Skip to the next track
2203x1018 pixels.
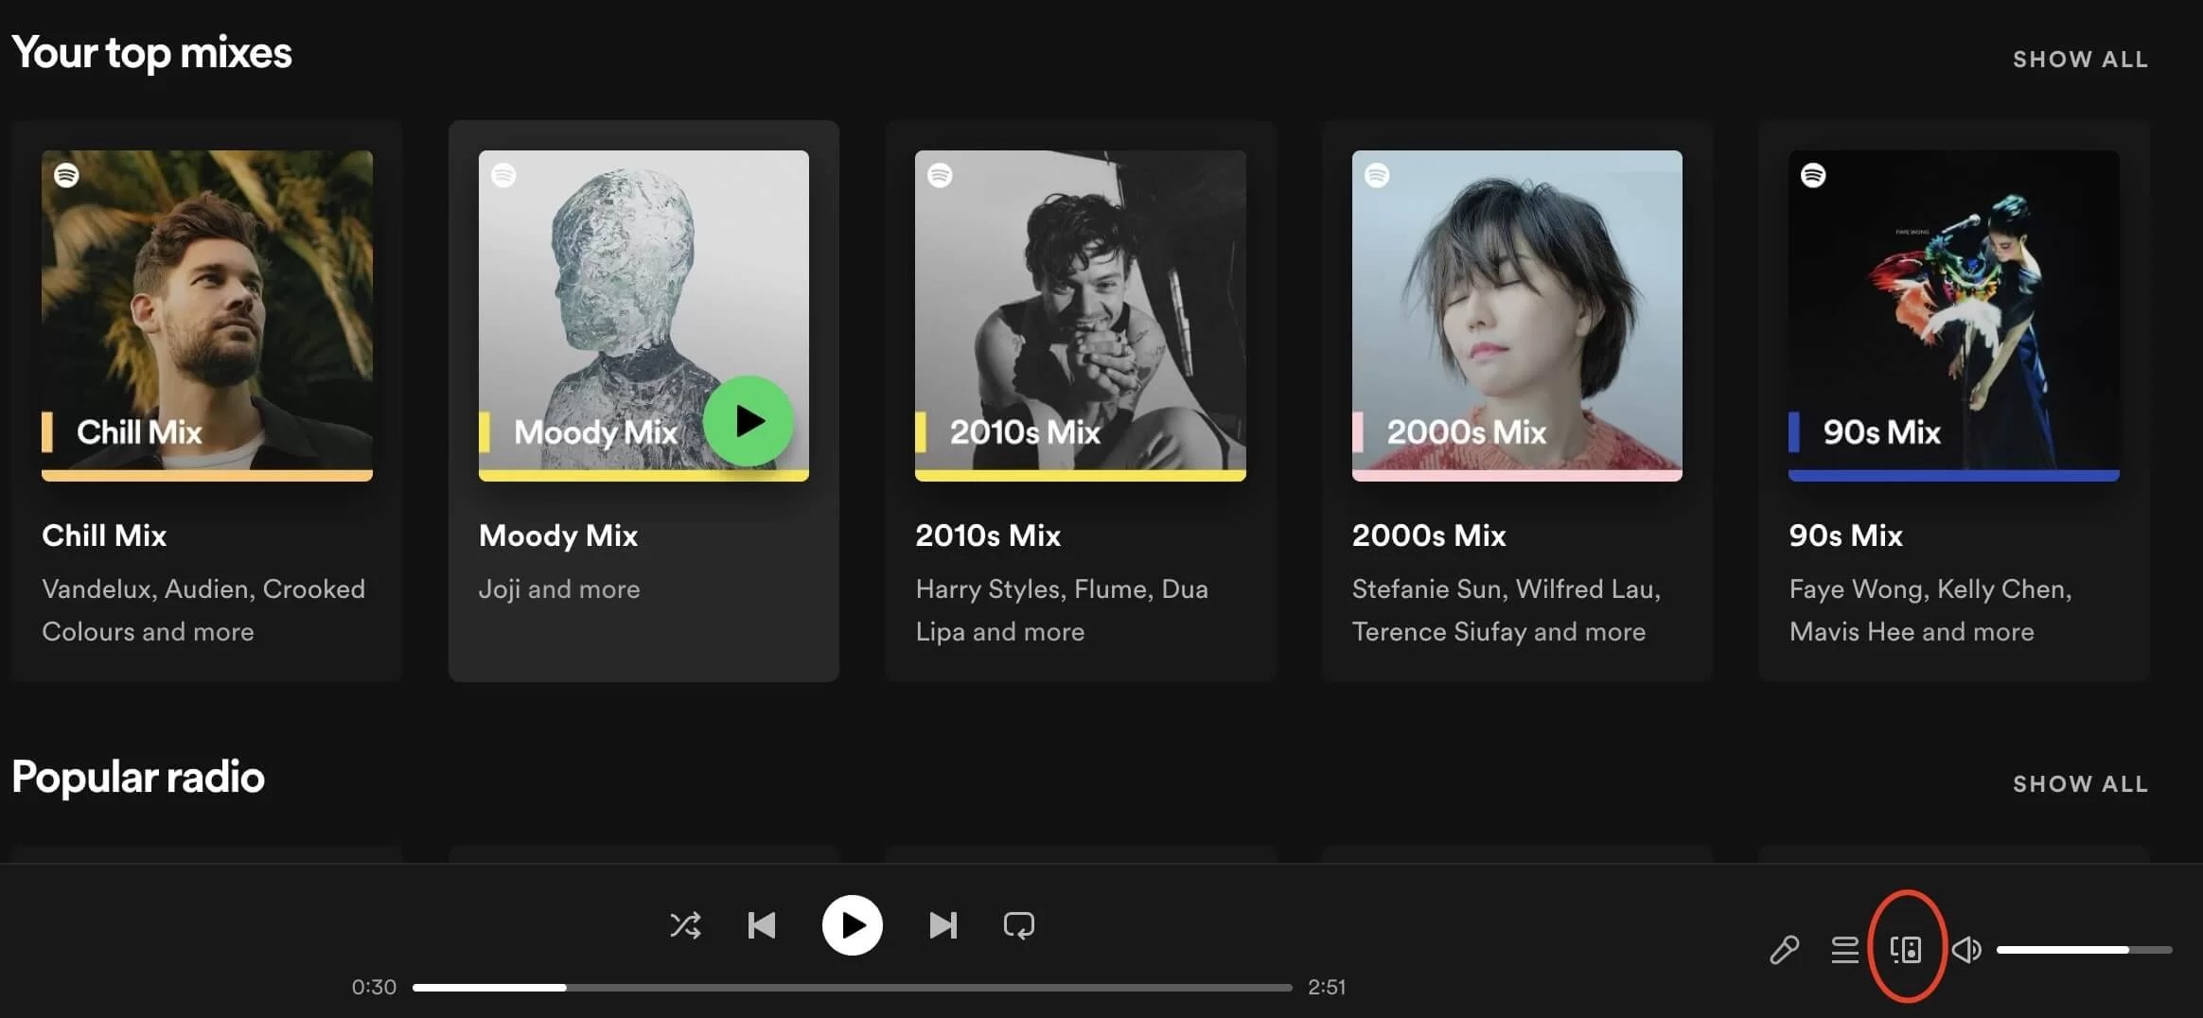(943, 925)
